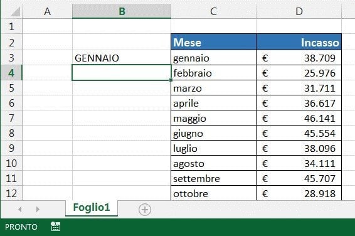
Task: Click the previous sheet navigation arrow
Action: [x=20, y=209]
